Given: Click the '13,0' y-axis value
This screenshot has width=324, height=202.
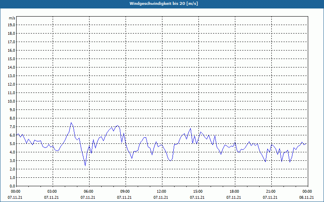Looking at the screenshot, I should coord(11,76).
